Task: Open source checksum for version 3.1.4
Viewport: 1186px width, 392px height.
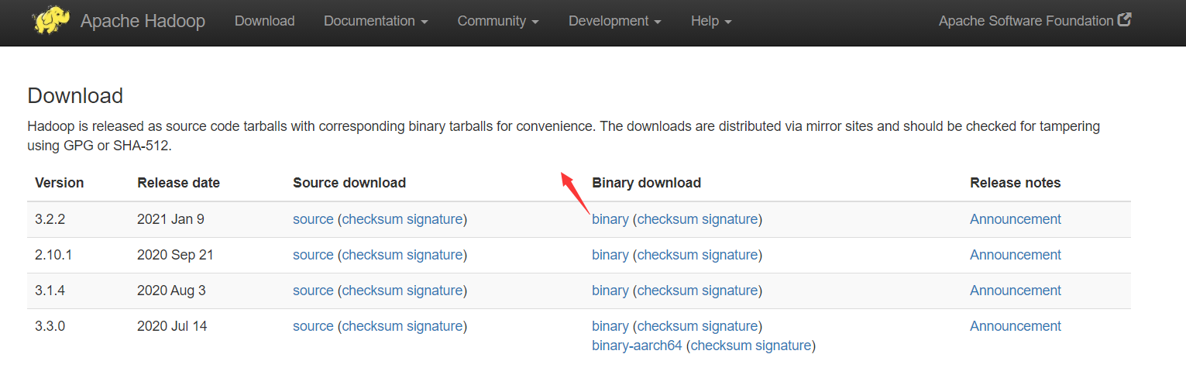Action: tap(373, 291)
